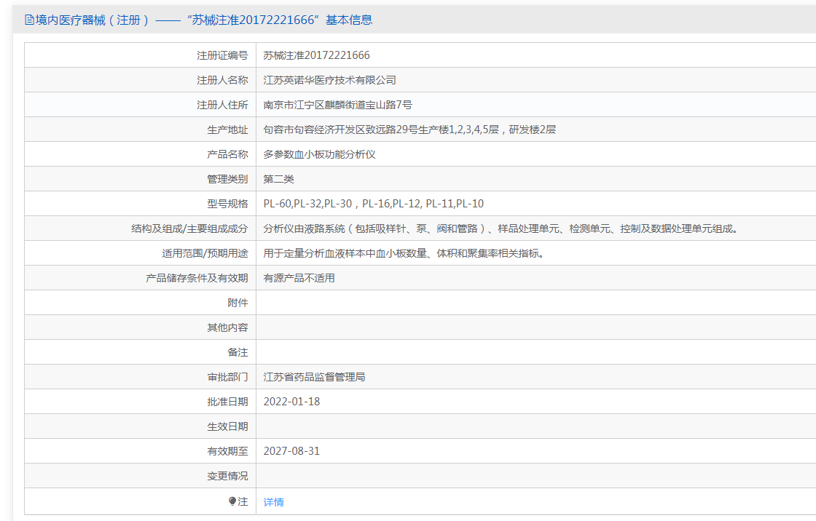Image resolution: width=816 pixels, height=521 pixels.
Task: Select approval date 2022-01-18
Action: click(291, 402)
